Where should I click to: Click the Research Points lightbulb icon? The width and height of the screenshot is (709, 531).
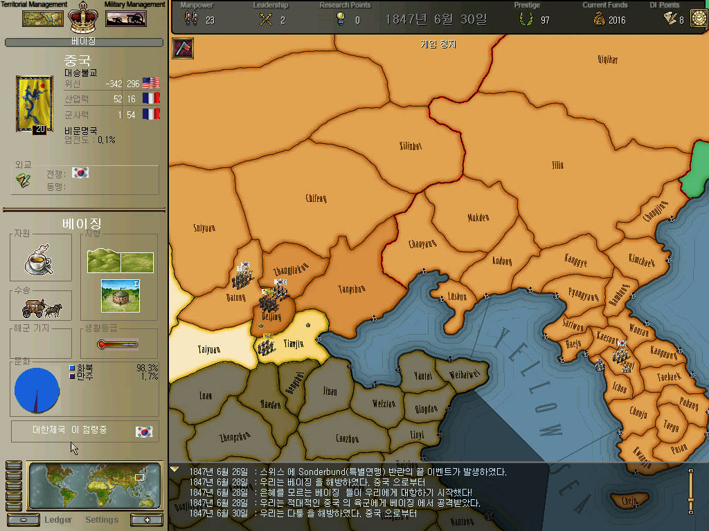(340, 20)
